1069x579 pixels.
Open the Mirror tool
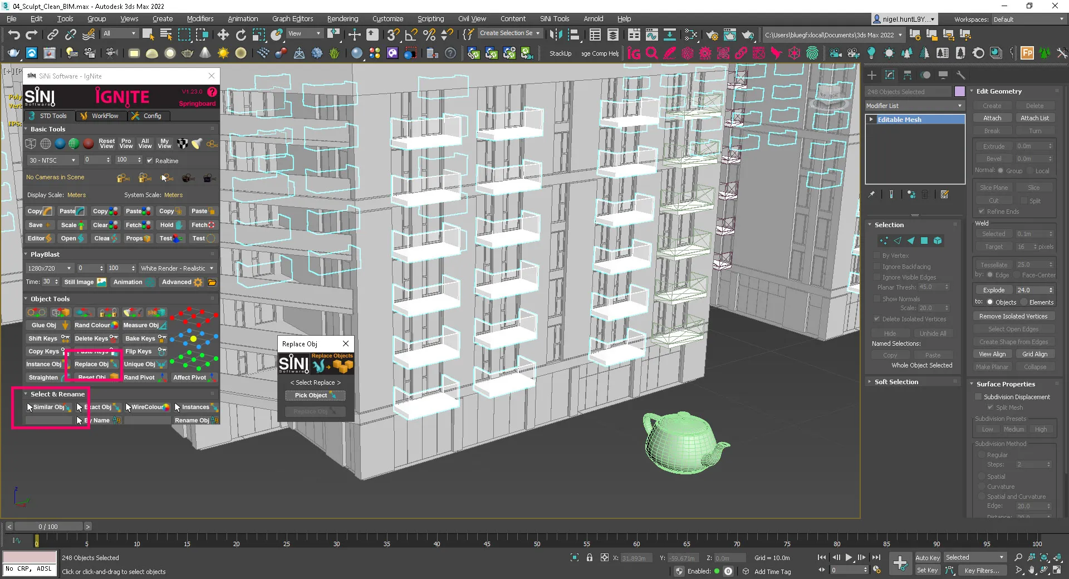pos(556,35)
